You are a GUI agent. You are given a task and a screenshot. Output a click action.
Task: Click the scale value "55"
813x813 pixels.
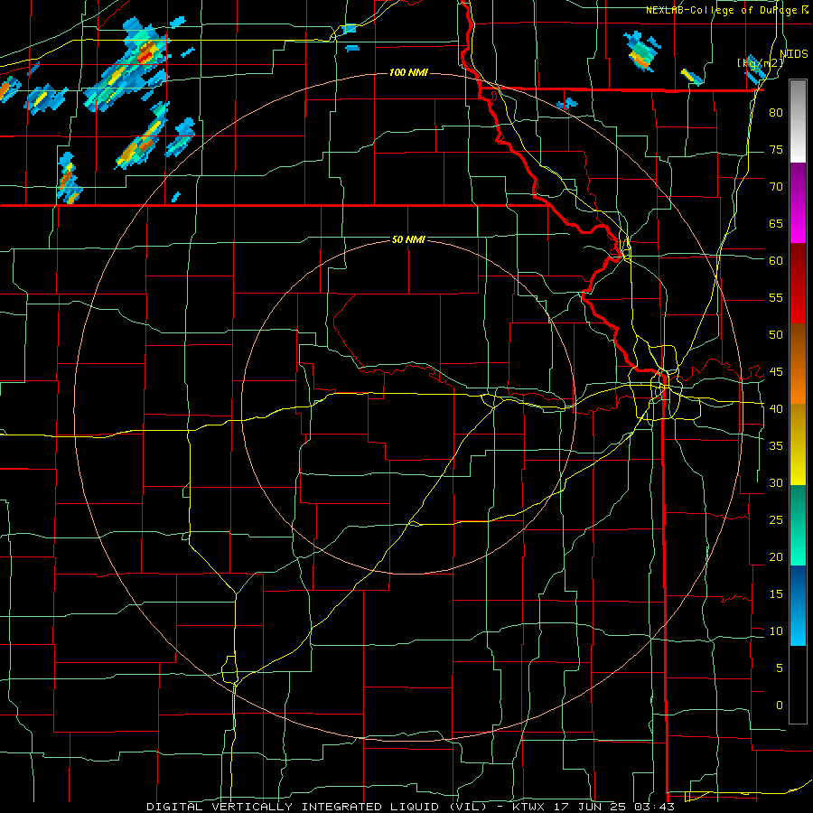[776, 297]
